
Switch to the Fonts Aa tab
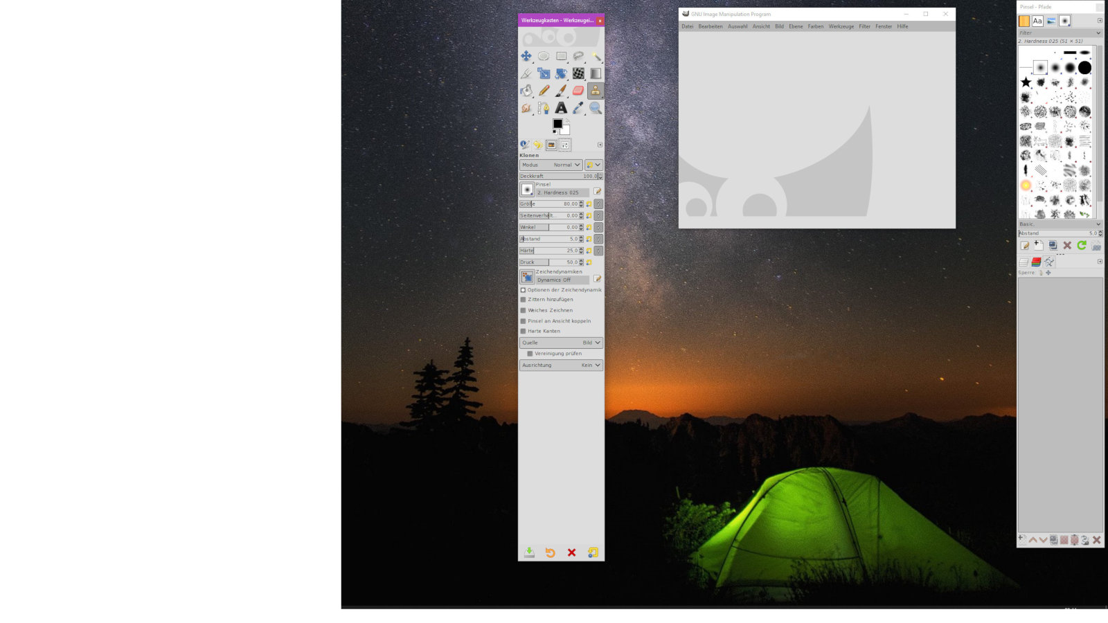click(1037, 21)
